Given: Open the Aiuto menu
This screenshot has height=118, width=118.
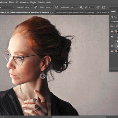Looking at the screenshot, I should pyautogui.click(x=49, y=2).
